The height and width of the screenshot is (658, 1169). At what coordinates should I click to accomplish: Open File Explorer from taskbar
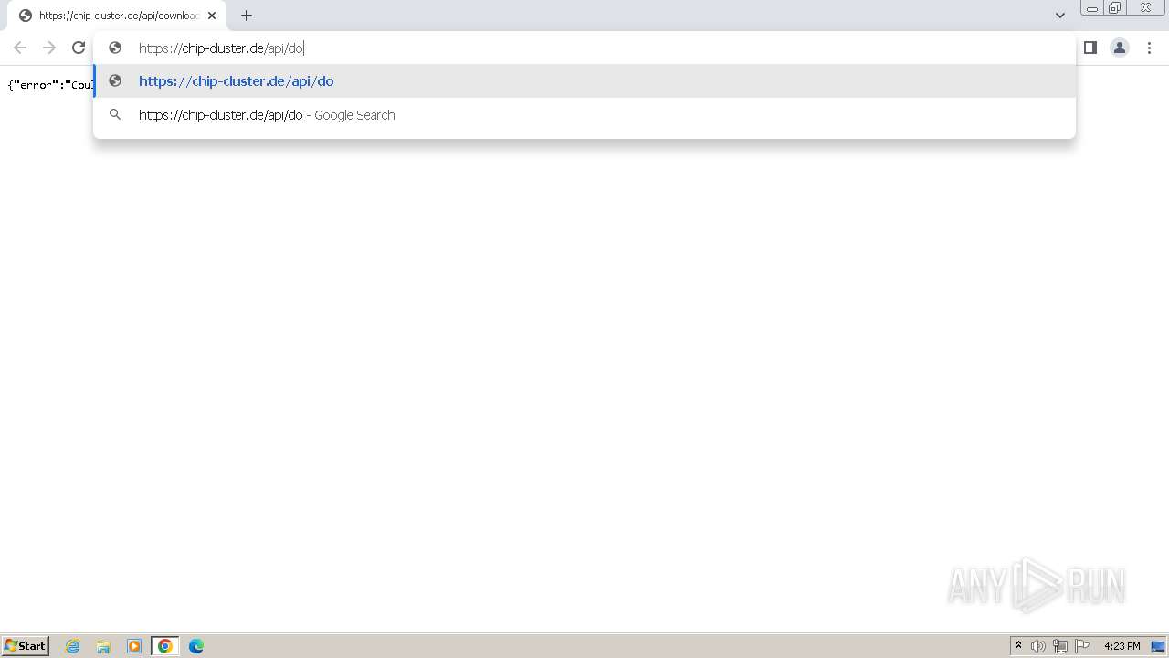coord(103,646)
